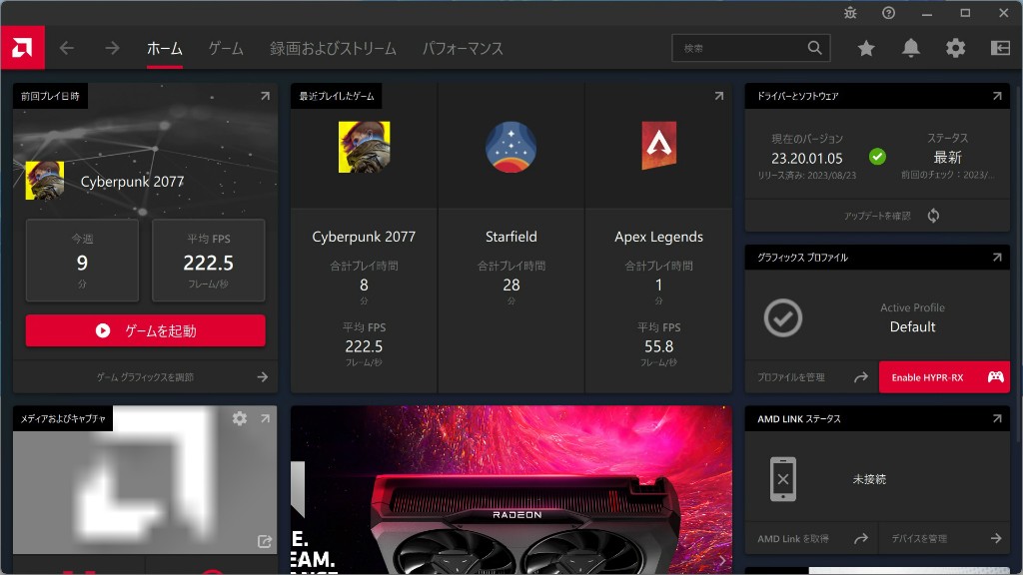The width and height of the screenshot is (1023, 575).
Task: Click the Apex Legends game icon
Action: point(658,145)
